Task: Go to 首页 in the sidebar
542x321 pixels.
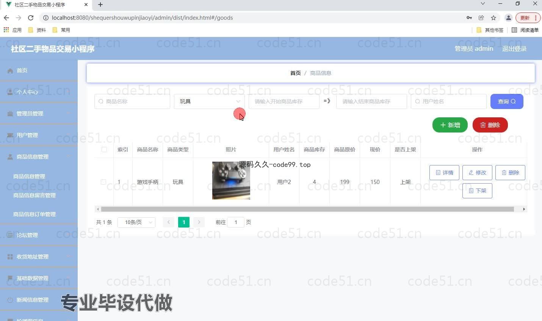Action: click(x=39, y=70)
